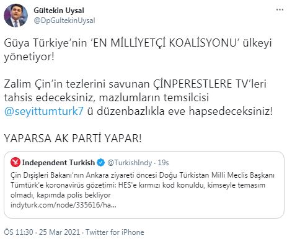Open Gültekin Uysal's profile avatar

pos(15,16)
